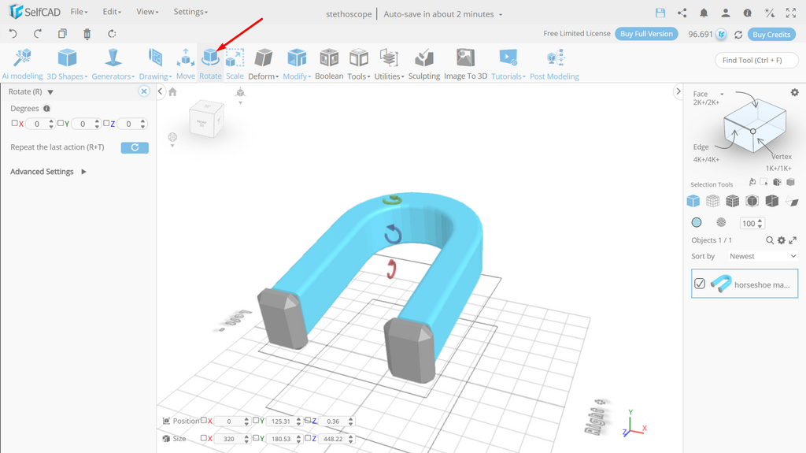806x453 pixels.
Task: Open the View menu
Action: point(147,12)
